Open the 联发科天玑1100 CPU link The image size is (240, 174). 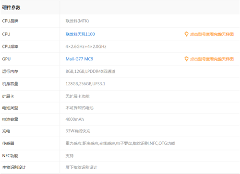[x=80, y=34]
